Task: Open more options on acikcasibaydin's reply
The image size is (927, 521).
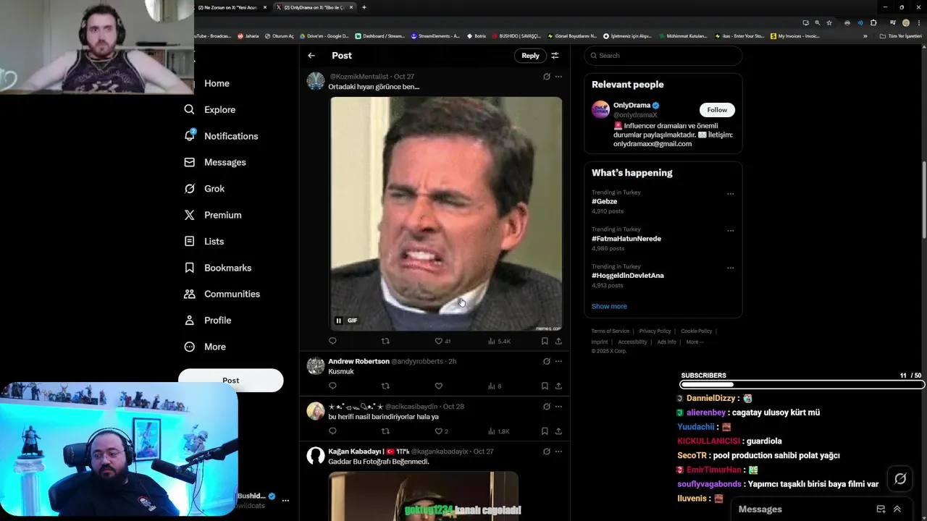Action: [558, 407]
